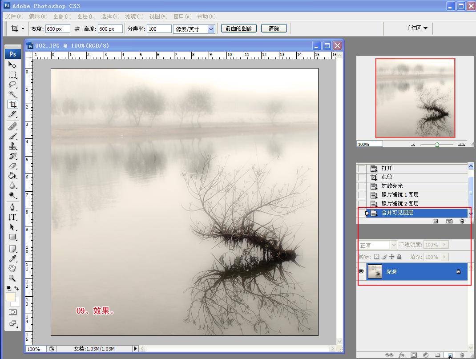Select the Brush tool

pyautogui.click(x=12, y=136)
